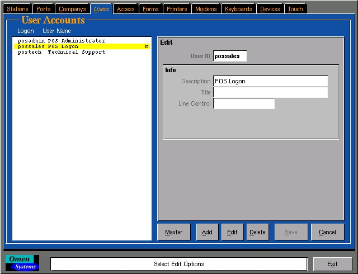358x274 pixels.
Task: Open the Printers tab
Action: 177,9
